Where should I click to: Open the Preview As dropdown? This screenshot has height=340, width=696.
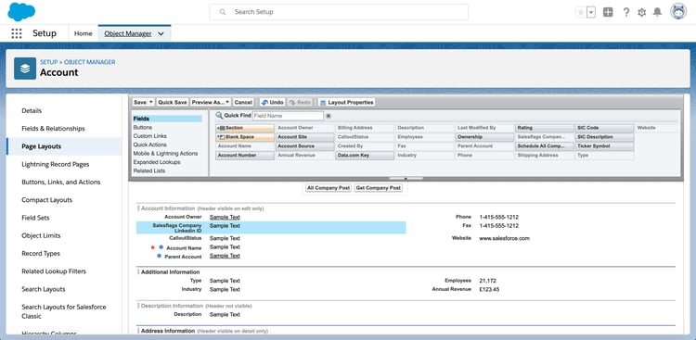[x=211, y=103]
